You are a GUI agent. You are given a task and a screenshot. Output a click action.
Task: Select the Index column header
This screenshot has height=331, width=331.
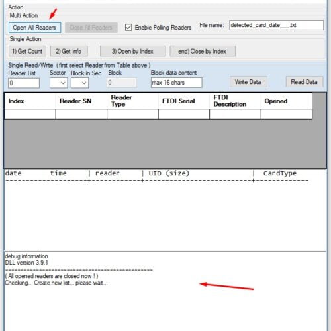click(30, 101)
